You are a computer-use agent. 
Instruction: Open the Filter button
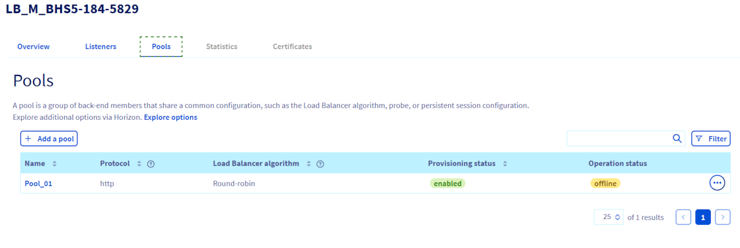pos(711,139)
